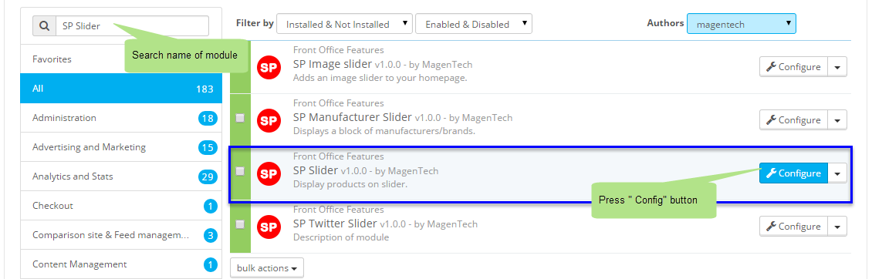Open the Installed & Not Installed filter dropdown
The image size is (872, 279).
point(345,24)
